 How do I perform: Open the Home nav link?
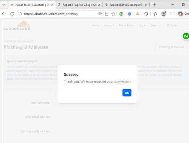(x=96, y=25)
